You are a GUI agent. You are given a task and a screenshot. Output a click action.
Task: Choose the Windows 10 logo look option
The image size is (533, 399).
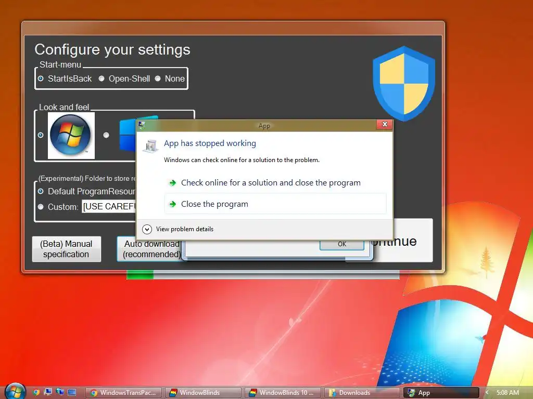tap(106, 135)
